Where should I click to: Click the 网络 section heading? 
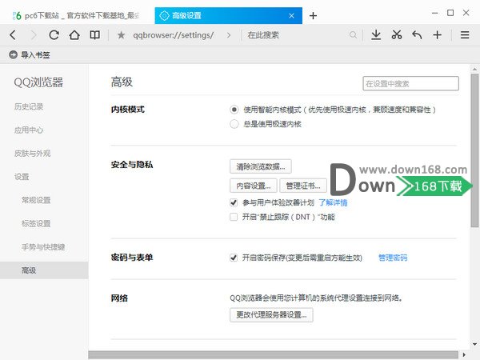tap(119, 298)
